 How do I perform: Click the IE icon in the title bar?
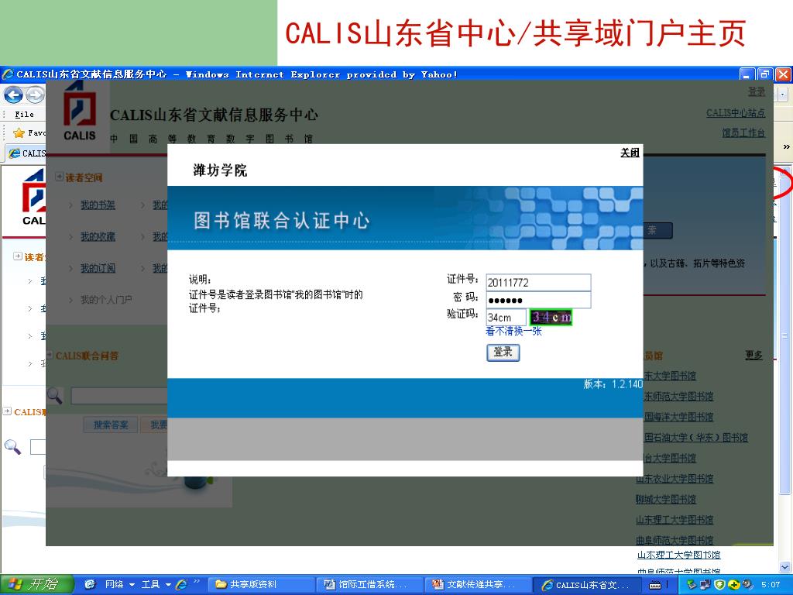click(8, 74)
